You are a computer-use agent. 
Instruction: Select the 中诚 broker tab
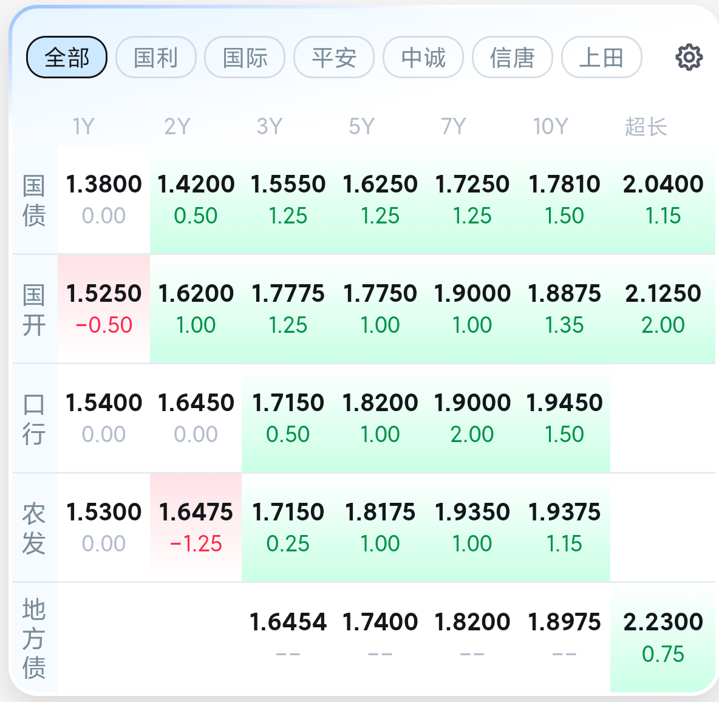tap(423, 58)
